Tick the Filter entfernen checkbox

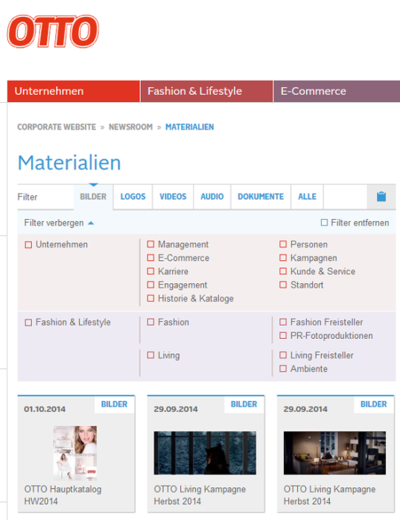324,223
